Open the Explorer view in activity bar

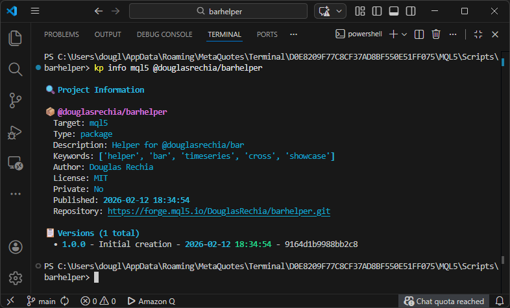pos(16,38)
